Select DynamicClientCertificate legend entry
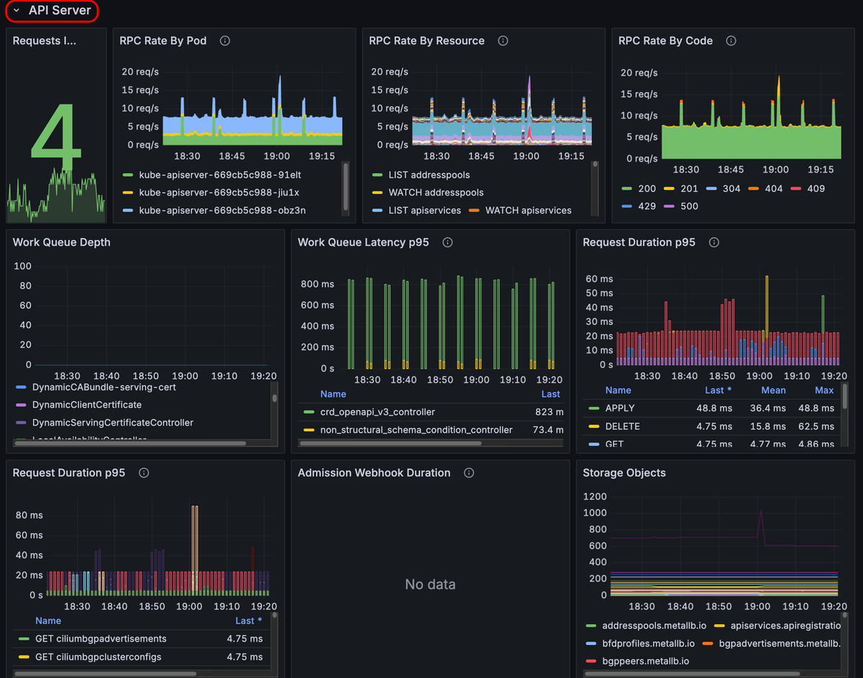 [x=86, y=405]
